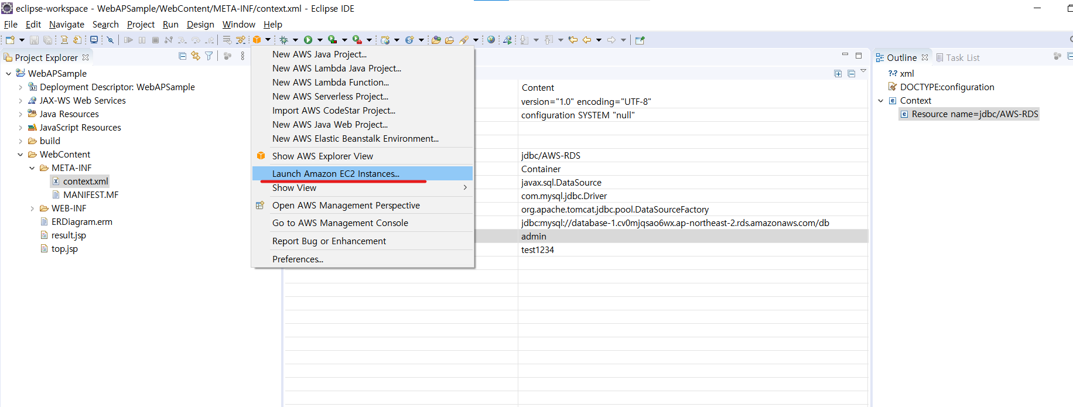Click the Back navigation arrow icon
The width and height of the screenshot is (1073, 407).
pos(587,40)
